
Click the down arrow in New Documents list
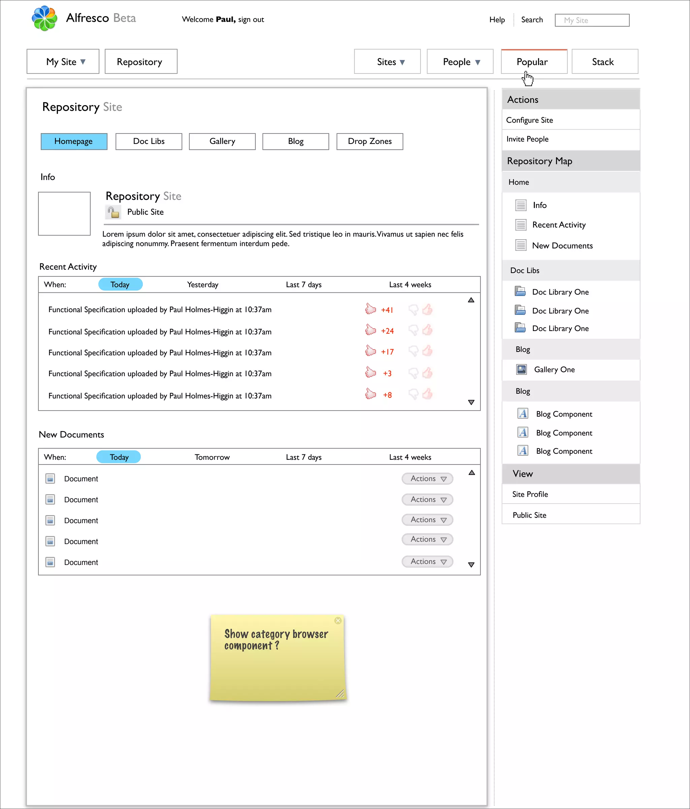(471, 565)
